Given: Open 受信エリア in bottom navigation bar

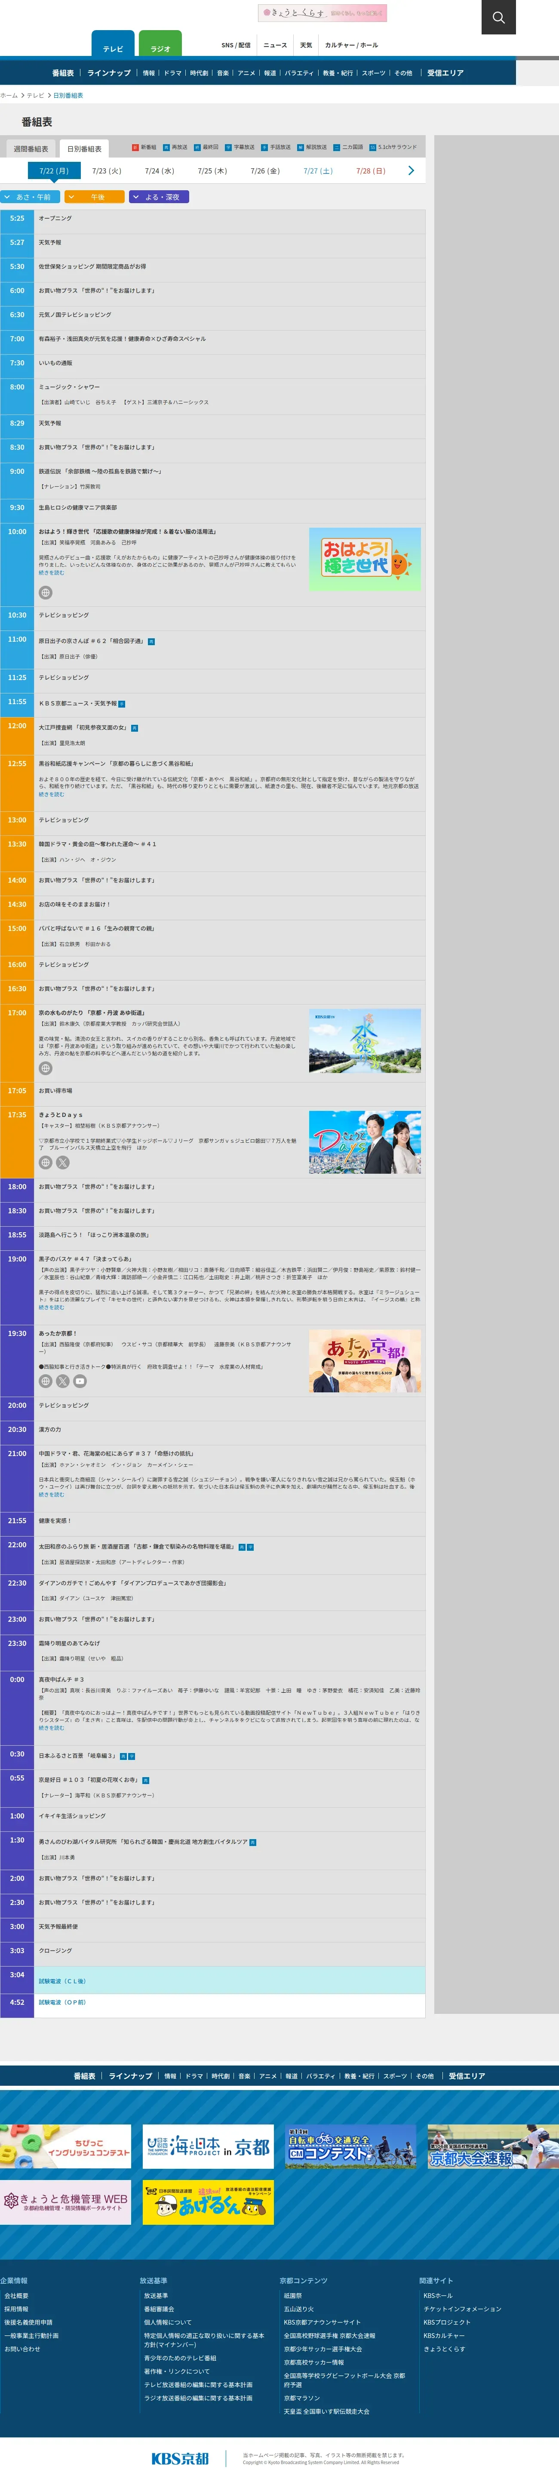Looking at the screenshot, I should tap(467, 2077).
